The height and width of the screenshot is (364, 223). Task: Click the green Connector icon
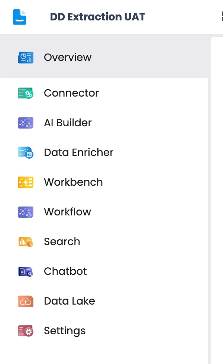(x=26, y=93)
